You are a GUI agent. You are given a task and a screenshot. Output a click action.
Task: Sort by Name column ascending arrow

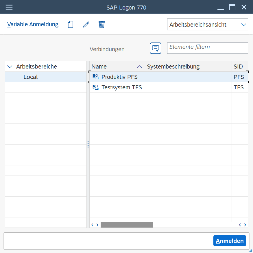click(x=139, y=67)
